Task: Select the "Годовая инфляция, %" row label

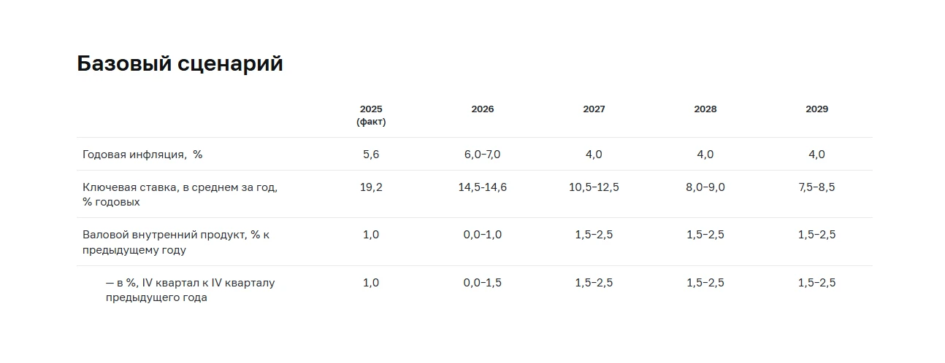Action: (142, 155)
